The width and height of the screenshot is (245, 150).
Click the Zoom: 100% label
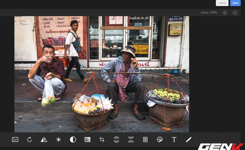(209, 13)
